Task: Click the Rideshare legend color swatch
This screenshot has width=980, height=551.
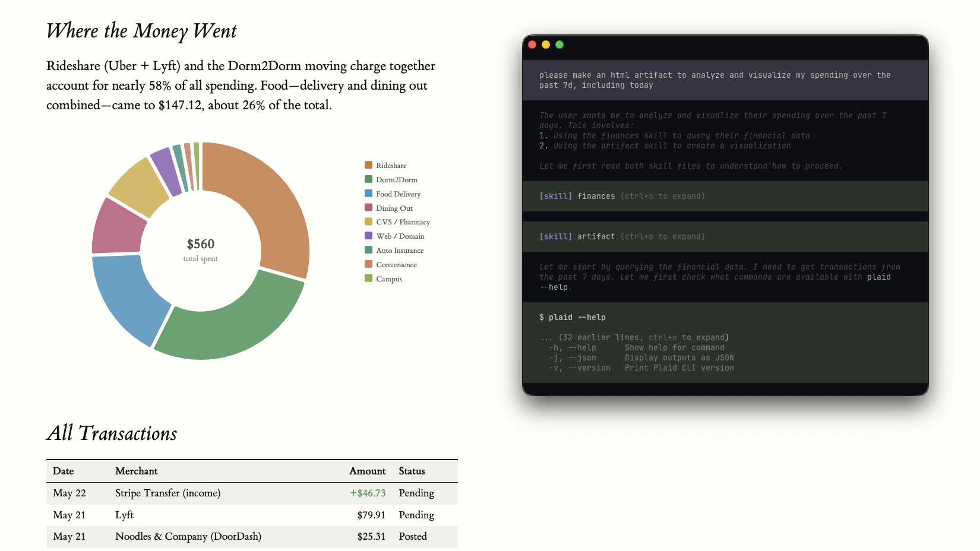Action: pyautogui.click(x=368, y=165)
